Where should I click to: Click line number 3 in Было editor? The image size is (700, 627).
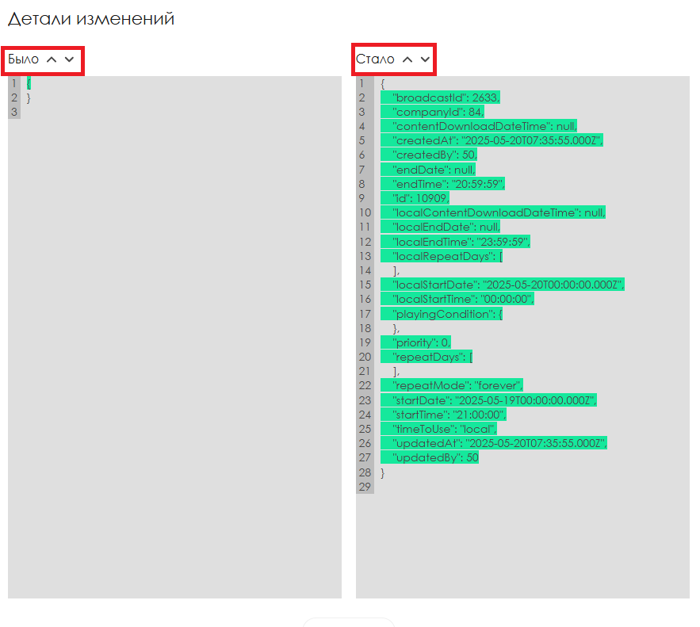pyautogui.click(x=13, y=112)
